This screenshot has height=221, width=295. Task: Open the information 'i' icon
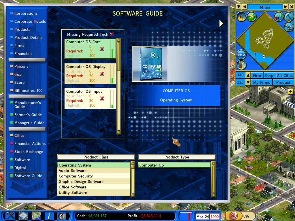[x=49, y=216]
